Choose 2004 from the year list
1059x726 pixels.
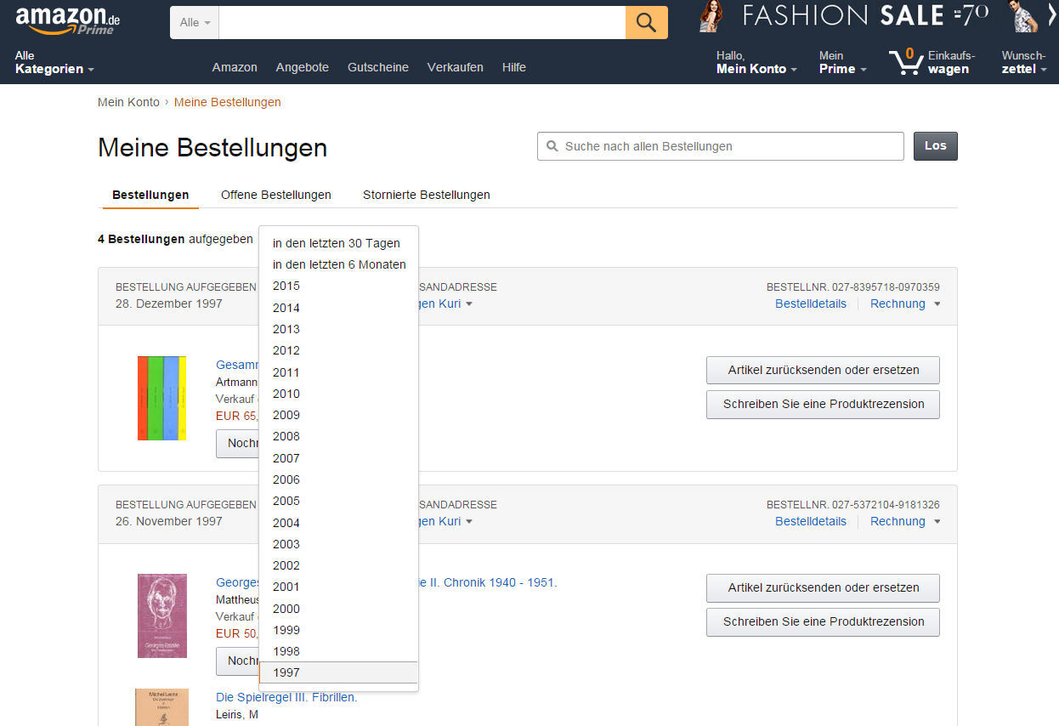coord(339,523)
